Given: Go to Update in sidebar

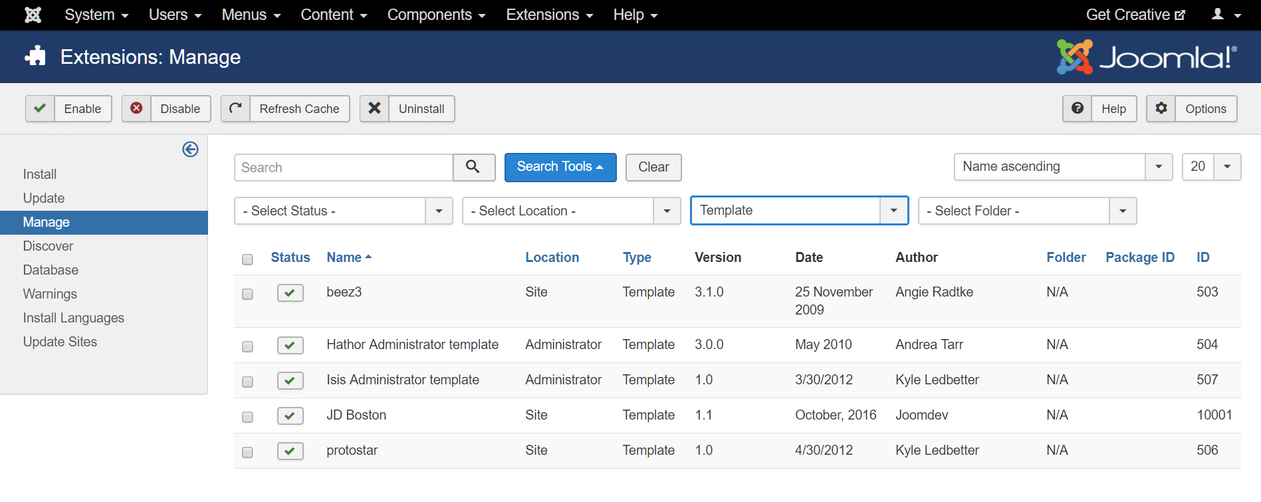Looking at the screenshot, I should tap(44, 198).
